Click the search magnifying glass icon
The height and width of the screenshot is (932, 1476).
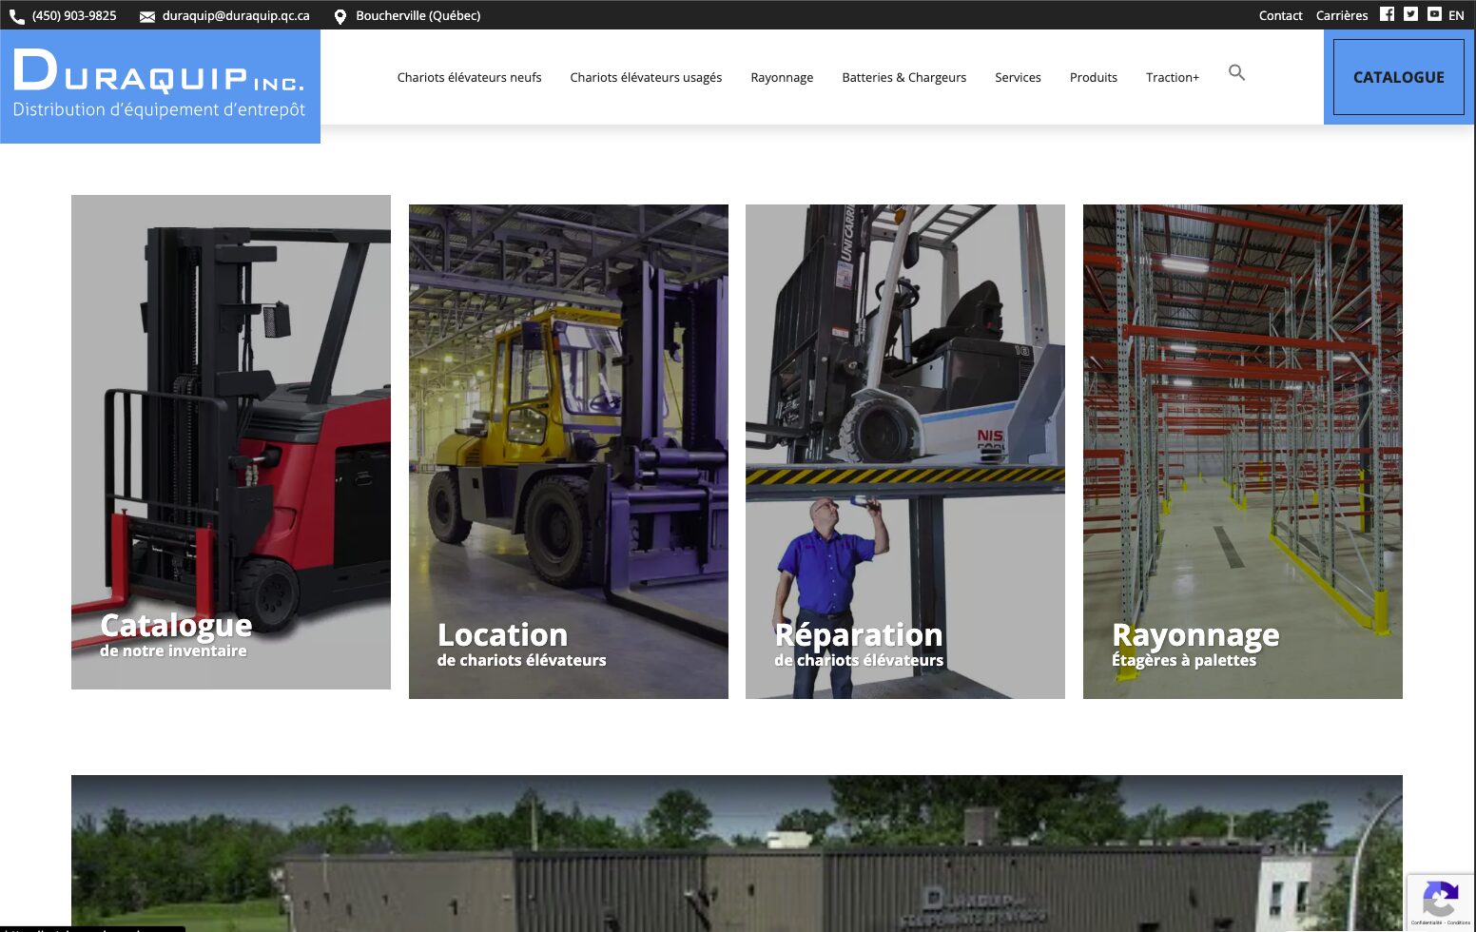[x=1236, y=73]
